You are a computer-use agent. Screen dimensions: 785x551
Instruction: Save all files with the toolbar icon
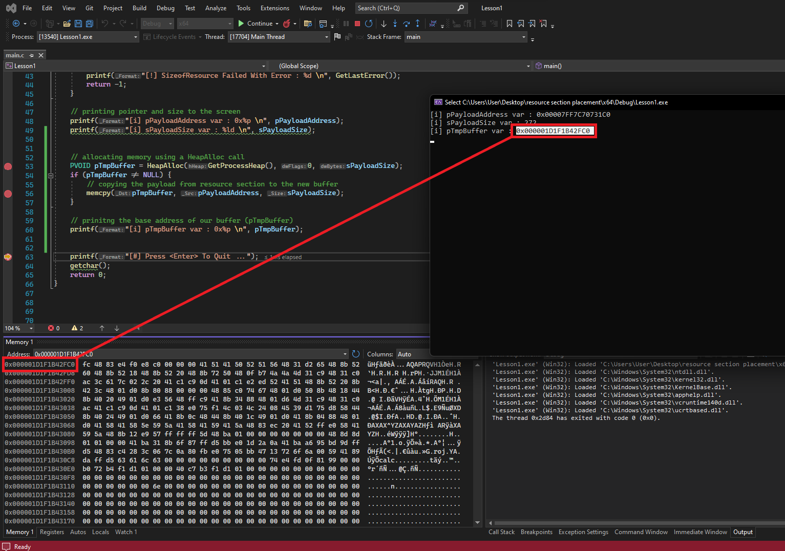point(89,24)
